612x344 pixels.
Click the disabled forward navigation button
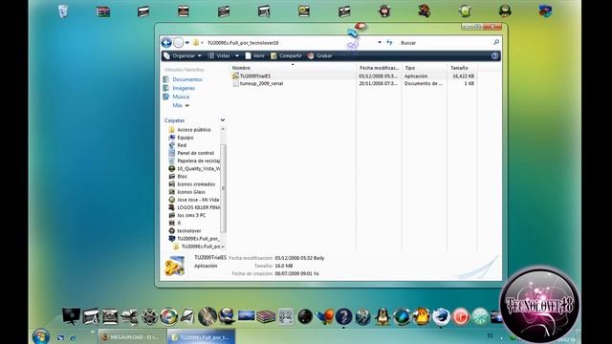point(178,43)
